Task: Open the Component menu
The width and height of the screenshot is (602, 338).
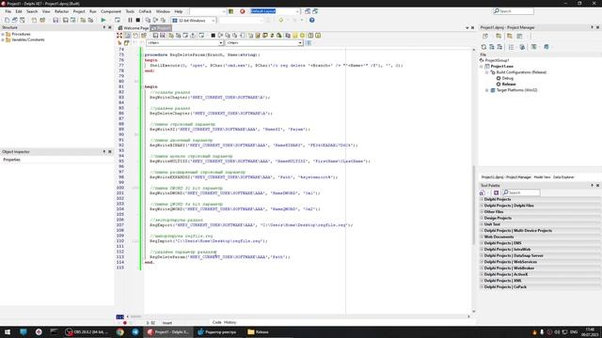Action: click(x=111, y=11)
